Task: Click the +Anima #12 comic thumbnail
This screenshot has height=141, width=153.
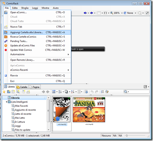Action: pyautogui.click(x=62, y=109)
